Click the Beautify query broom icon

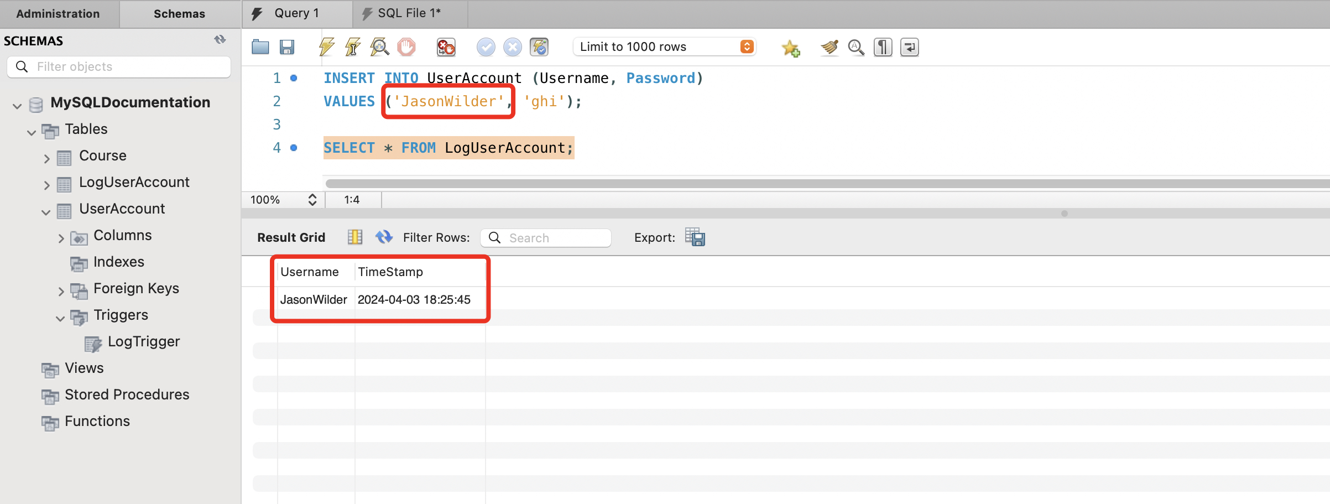tap(829, 48)
